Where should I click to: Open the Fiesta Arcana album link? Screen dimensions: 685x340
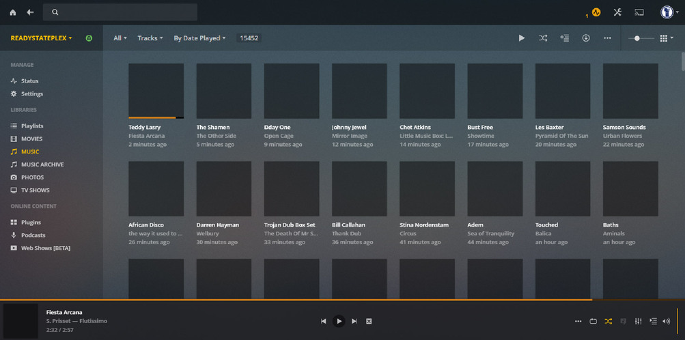coord(147,136)
